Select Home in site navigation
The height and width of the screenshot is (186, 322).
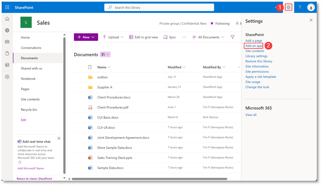[x=25, y=37]
